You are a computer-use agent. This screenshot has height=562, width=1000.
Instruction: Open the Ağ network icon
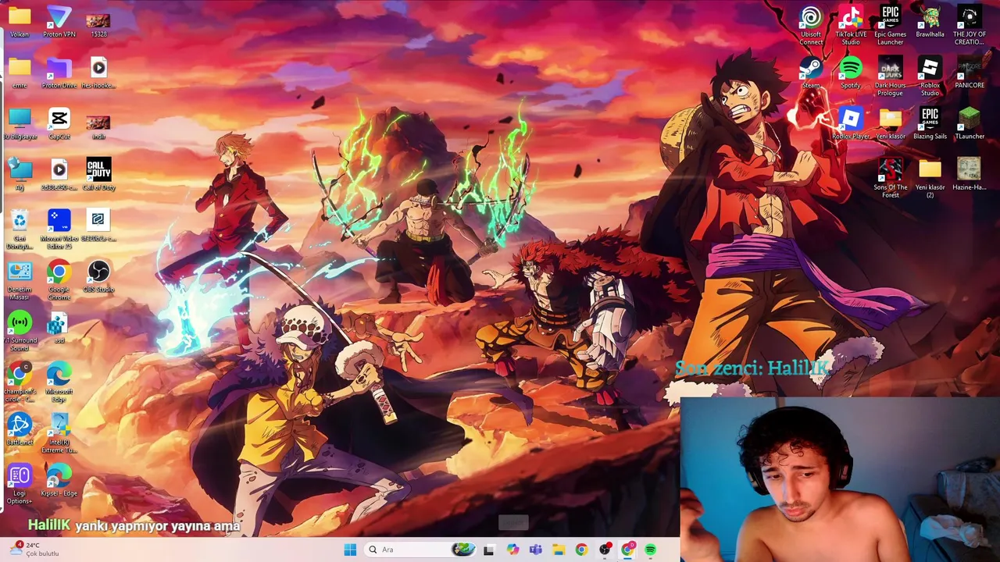[20, 174]
